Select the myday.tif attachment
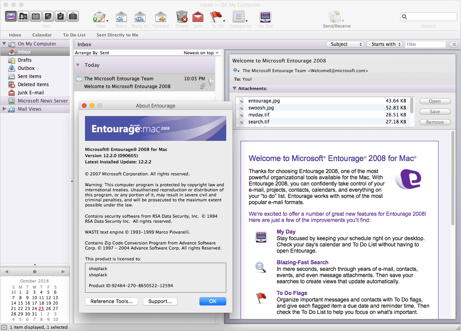This screenshot has width=461, height=331. (322, 114)
